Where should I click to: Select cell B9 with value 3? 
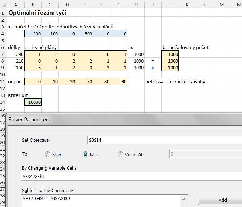(33, 68)
